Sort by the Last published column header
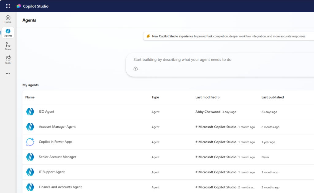314x193 pixels. [273, 97]
